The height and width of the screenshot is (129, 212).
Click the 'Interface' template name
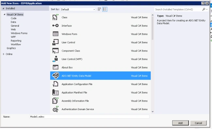coord(67,26)
